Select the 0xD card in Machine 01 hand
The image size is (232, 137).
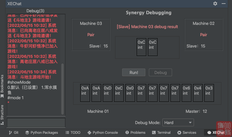pos(108,93)
